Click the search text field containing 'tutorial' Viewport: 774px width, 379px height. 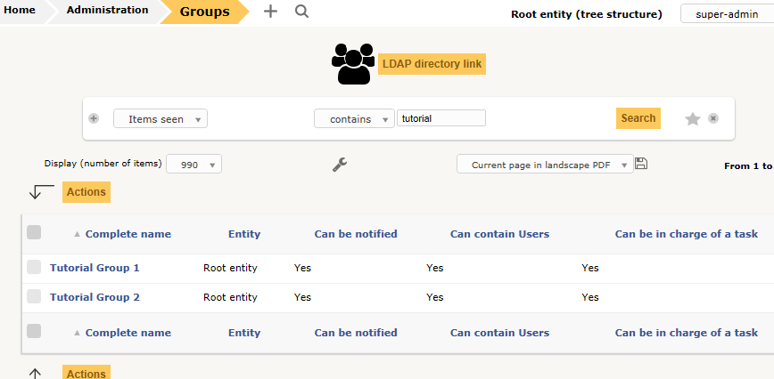[x=441, y=118]
